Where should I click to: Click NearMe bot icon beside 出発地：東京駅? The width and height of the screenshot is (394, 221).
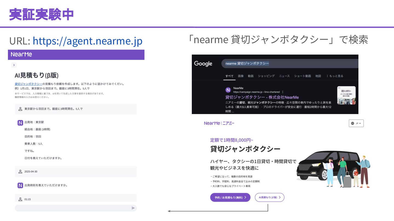click(20, 123)
